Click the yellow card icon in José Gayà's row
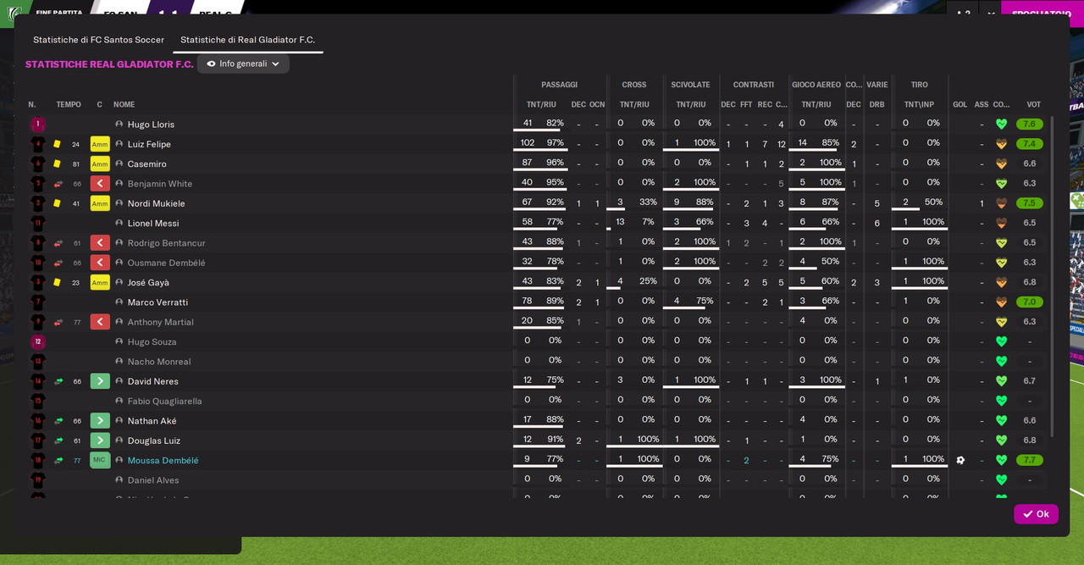Screen dimensions: 1084x565 pos(58,282)
